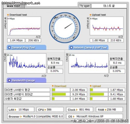
Task: Click the arrow icon beside Network Game & VoIP Test
Action: click(71, 48)
